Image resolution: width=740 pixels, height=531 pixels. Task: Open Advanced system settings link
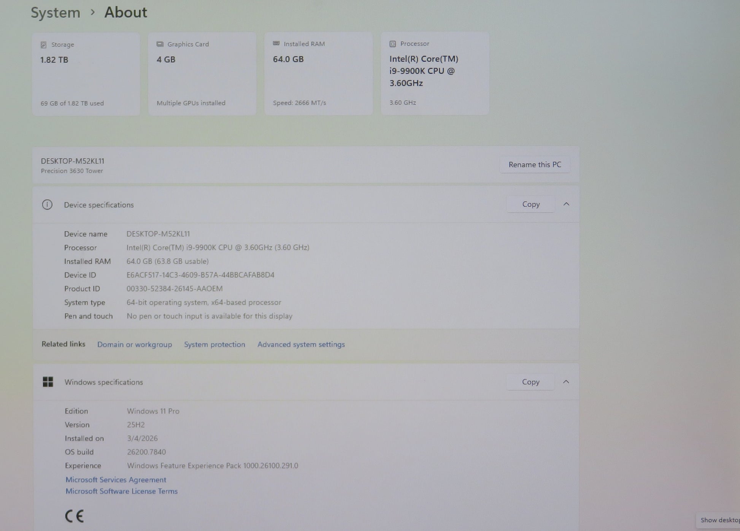[x=301, y=344]
